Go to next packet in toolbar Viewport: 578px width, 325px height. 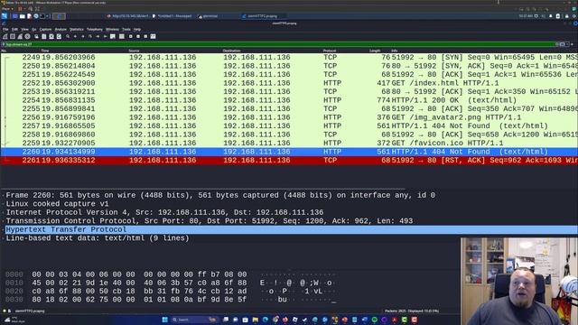pos(83,36)
